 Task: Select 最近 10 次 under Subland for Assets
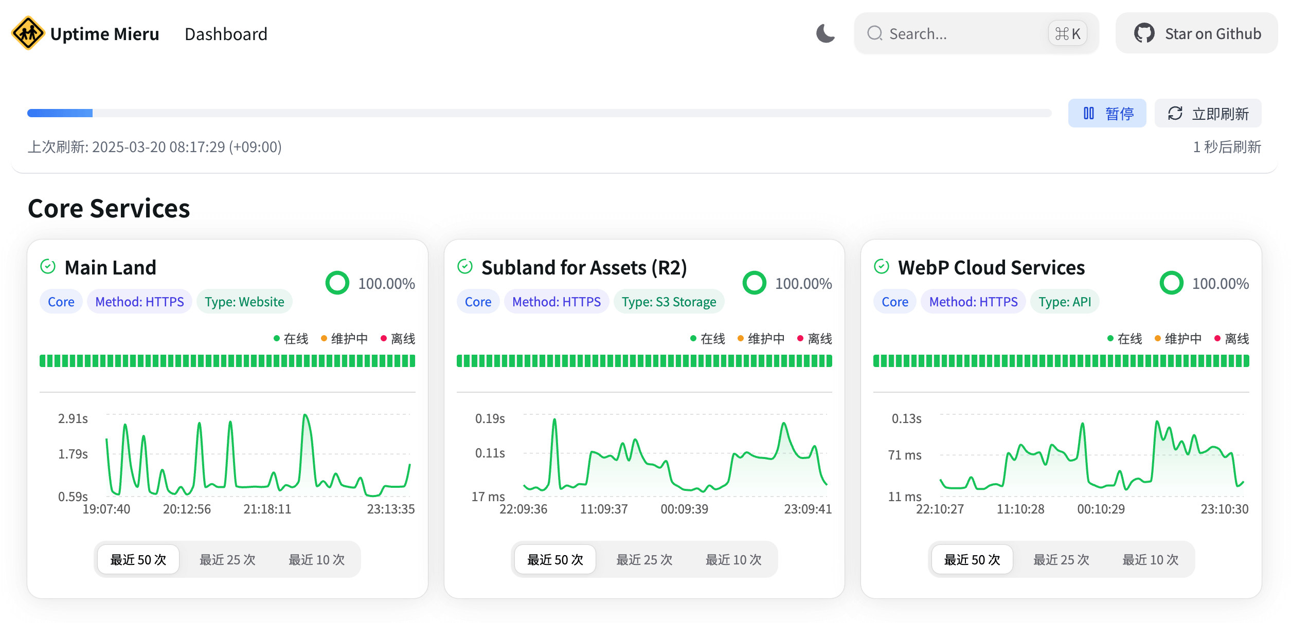pos(733,559)
